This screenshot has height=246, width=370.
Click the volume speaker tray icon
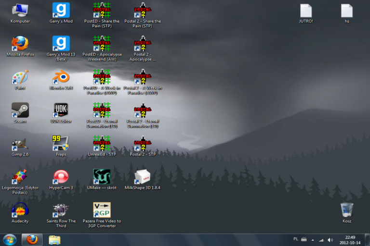coord(330,240)
